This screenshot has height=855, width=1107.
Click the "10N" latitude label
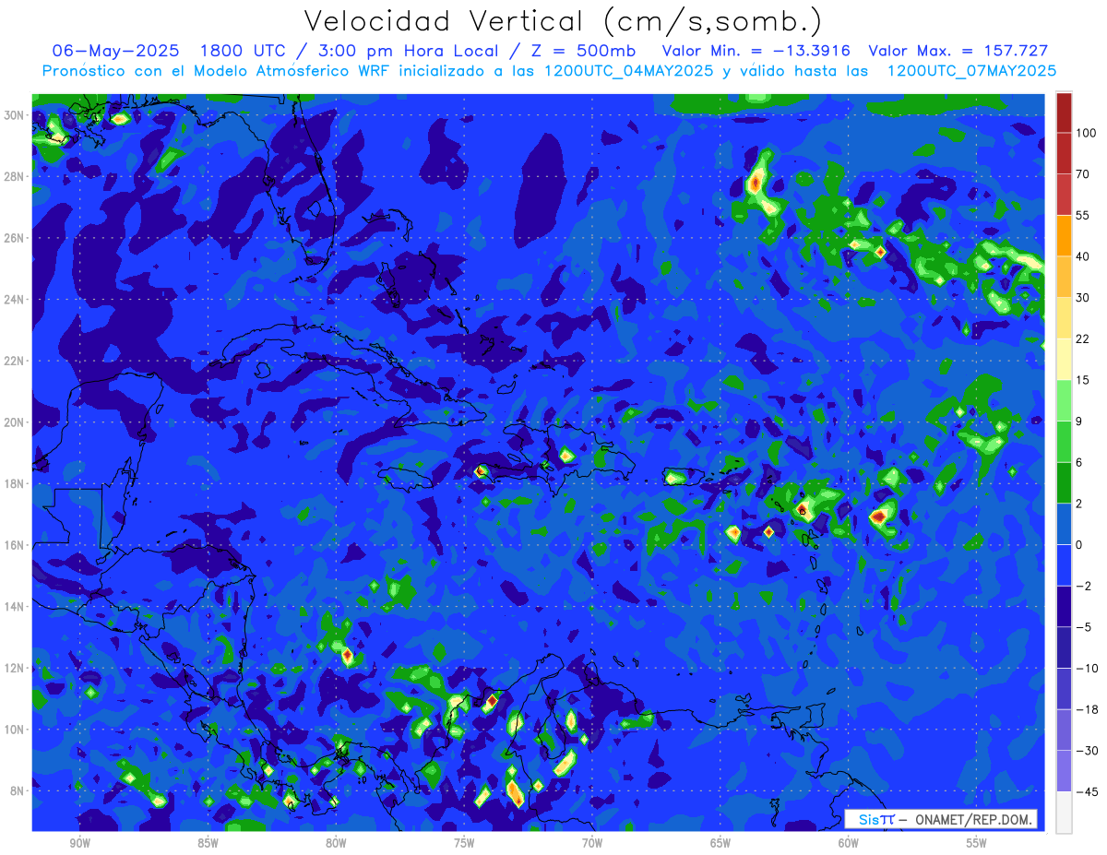[14, 729]
